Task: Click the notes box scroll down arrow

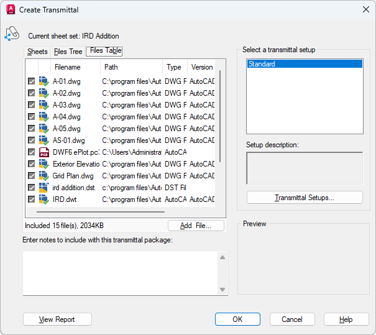Action: pos(222,290)
